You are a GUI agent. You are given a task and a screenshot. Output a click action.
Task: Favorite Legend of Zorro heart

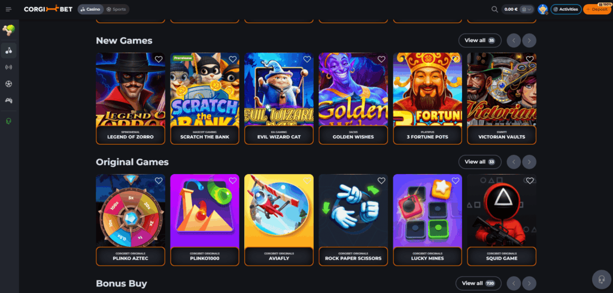coord(158,59)
